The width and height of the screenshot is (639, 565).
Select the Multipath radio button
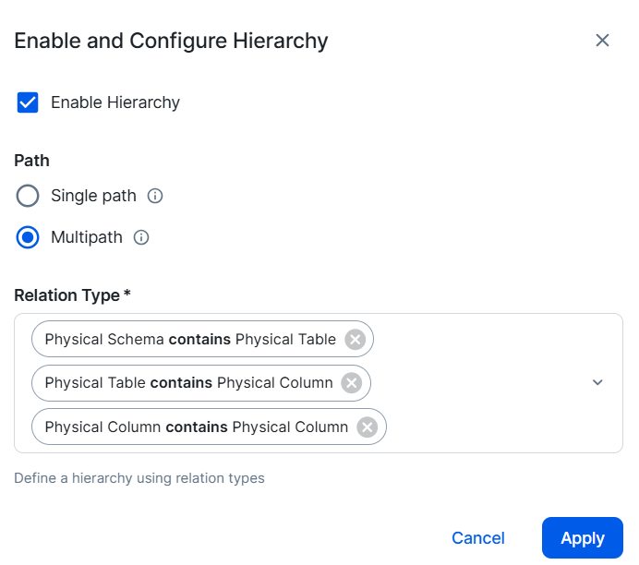tap(28, 237)
